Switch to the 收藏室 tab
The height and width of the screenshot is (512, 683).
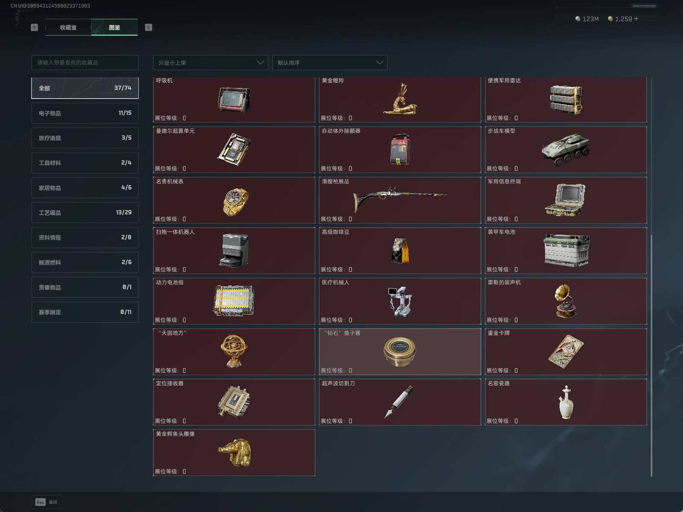point(68,27)
